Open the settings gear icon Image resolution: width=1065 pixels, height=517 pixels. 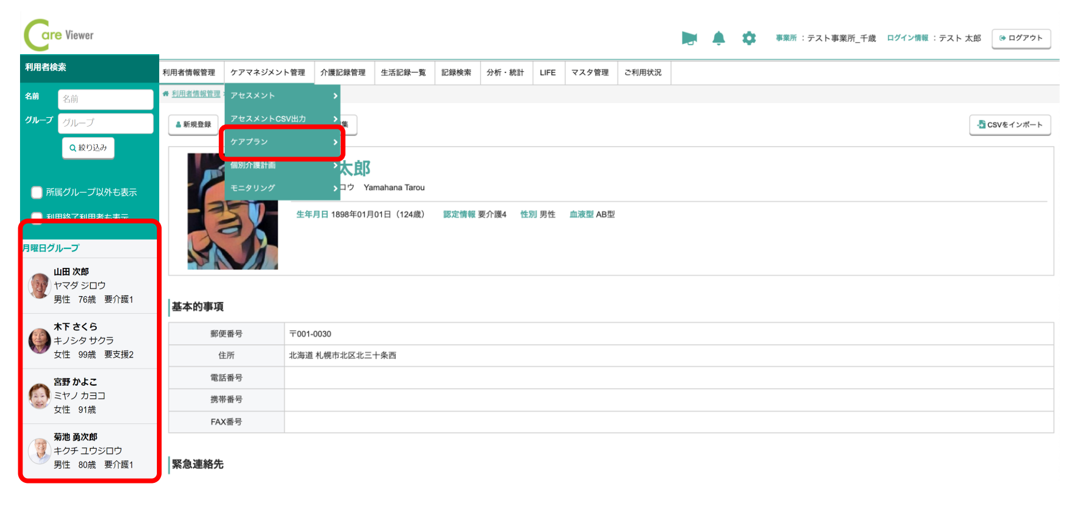pyautogui.click(x=748, y=38)
